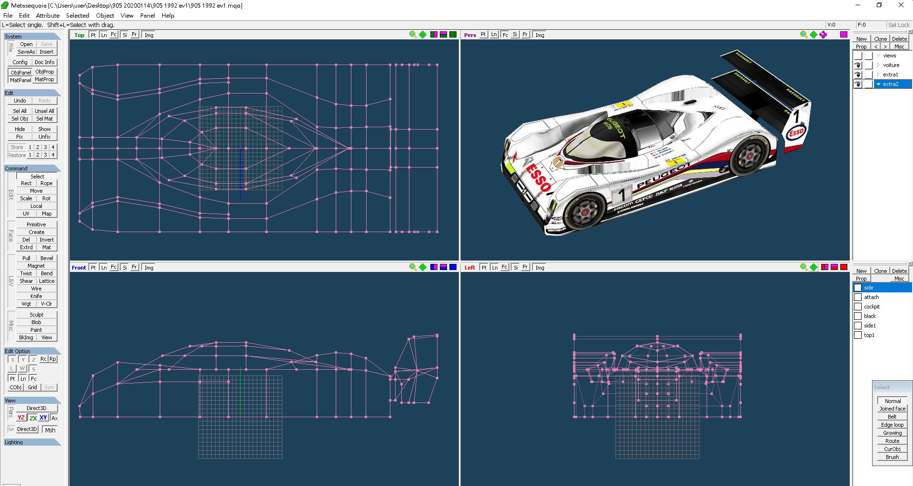Screen dimensions: 913x486
Task: Set view to ZX plane
Action: [33, 418]
